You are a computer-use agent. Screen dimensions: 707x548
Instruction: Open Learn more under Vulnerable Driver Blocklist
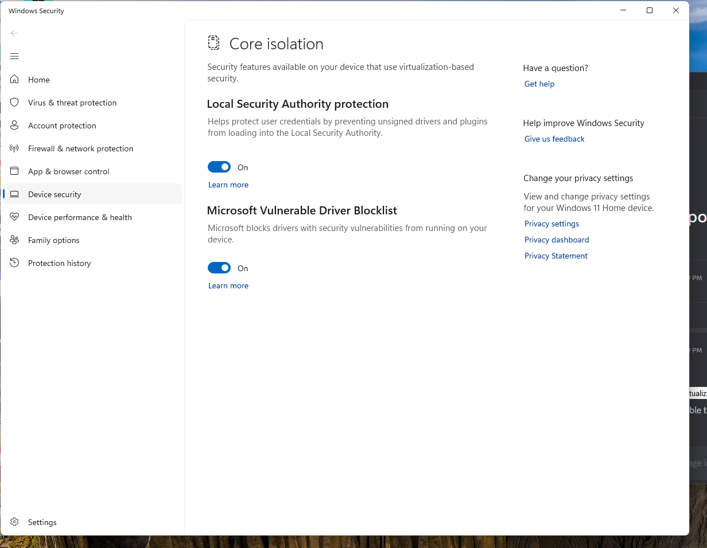pyautogui.click(x=228, y=286)
